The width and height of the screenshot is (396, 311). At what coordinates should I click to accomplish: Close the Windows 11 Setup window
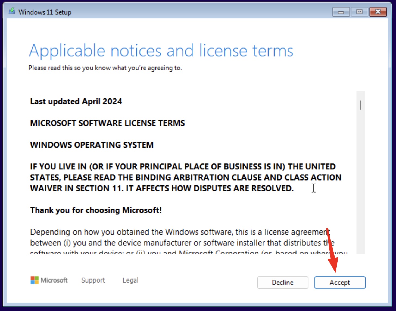378,12
